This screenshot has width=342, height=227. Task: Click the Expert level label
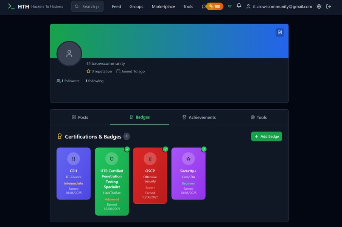tap(150, 188)
